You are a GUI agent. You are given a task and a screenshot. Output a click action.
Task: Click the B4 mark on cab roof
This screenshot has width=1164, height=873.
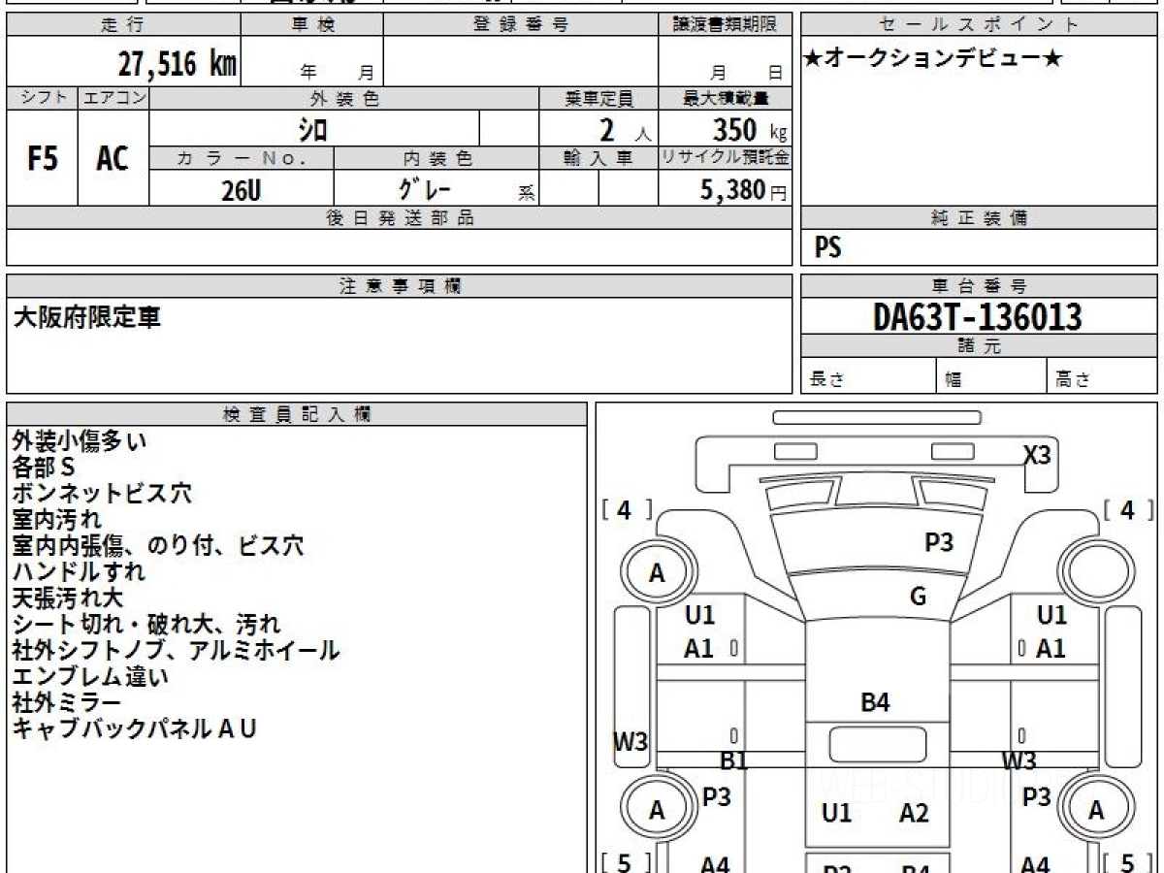[875, 703]
